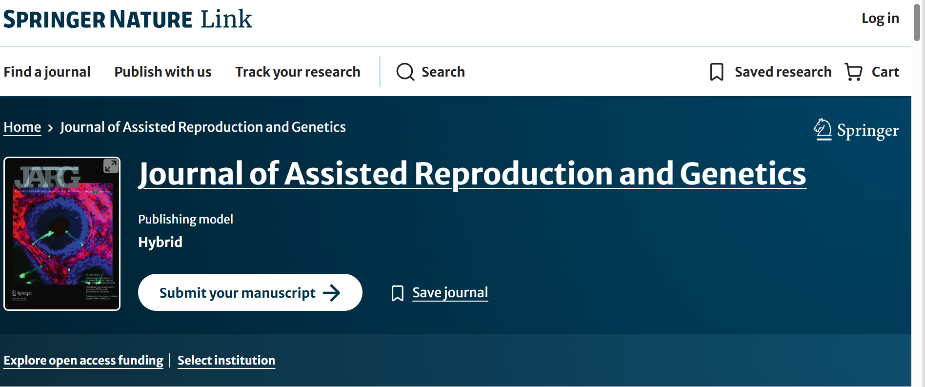Click the Springer publisher wordmark
This screenshot has width=925, height=387.
tap(868, 130)
